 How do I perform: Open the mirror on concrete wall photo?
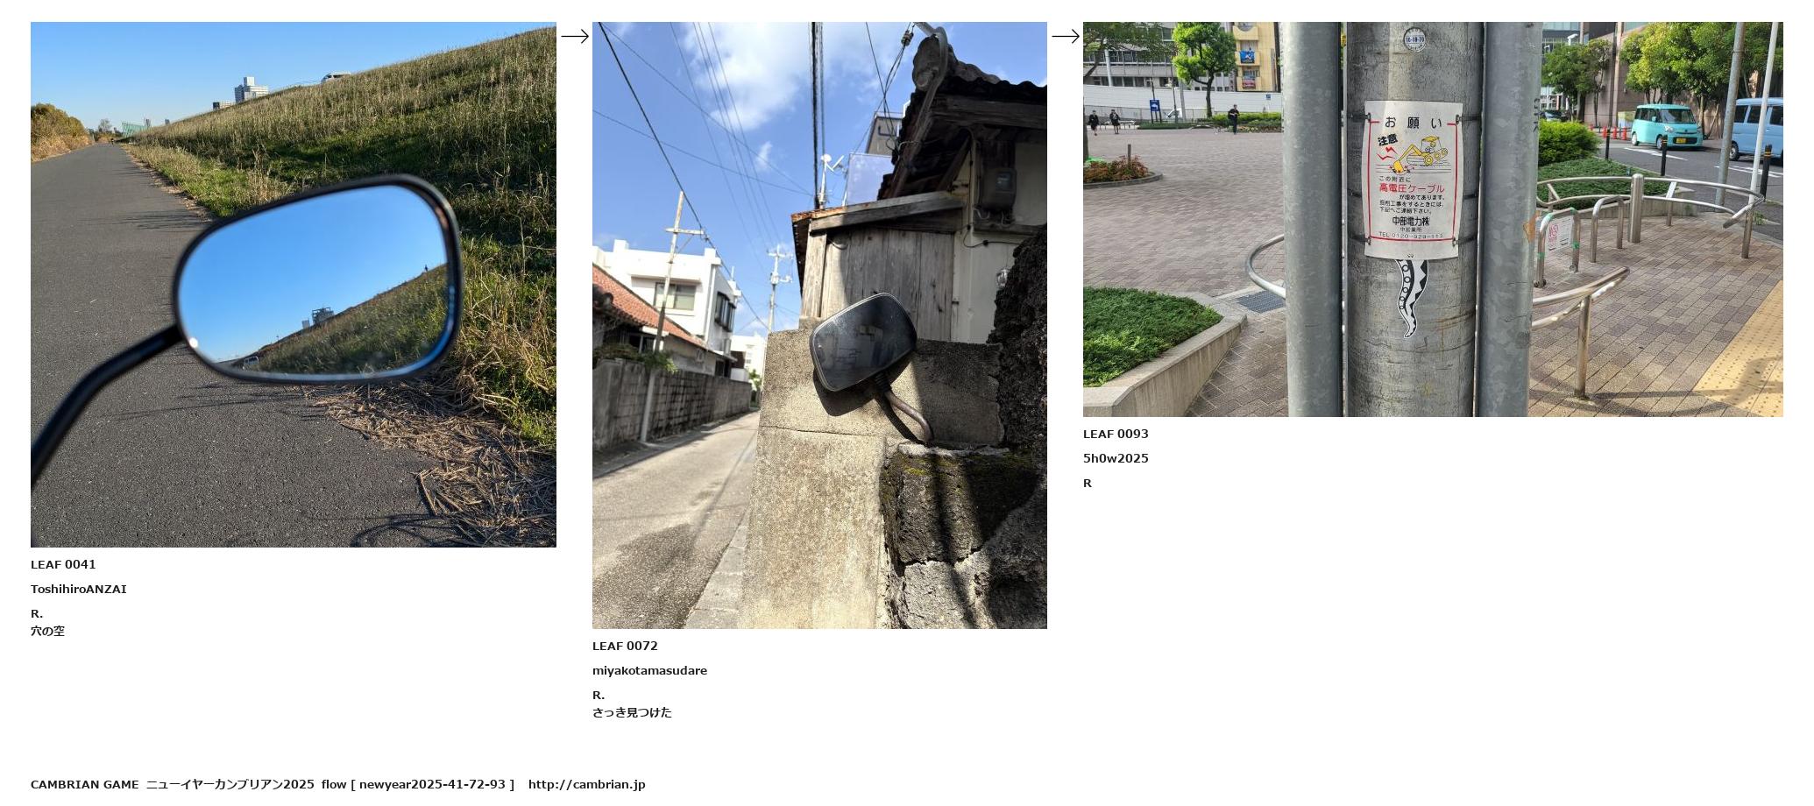point(819,325)
